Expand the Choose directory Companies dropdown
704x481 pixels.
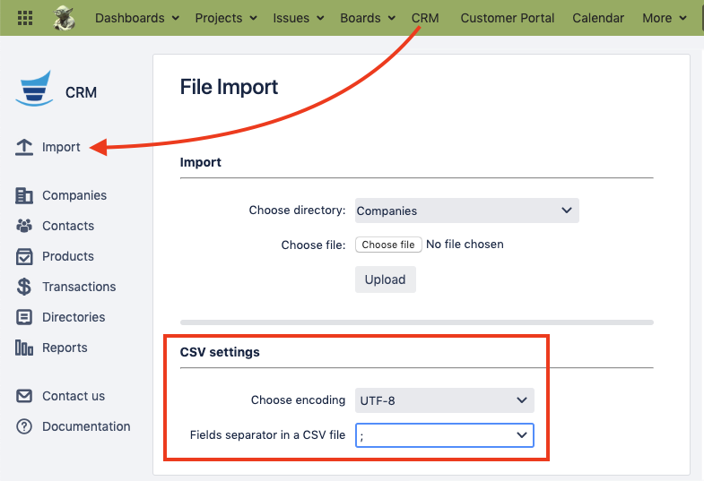point(466,210)
